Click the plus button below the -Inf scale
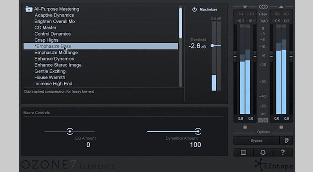Viewport: 313px width, 172px height. (x=266, y=120)
